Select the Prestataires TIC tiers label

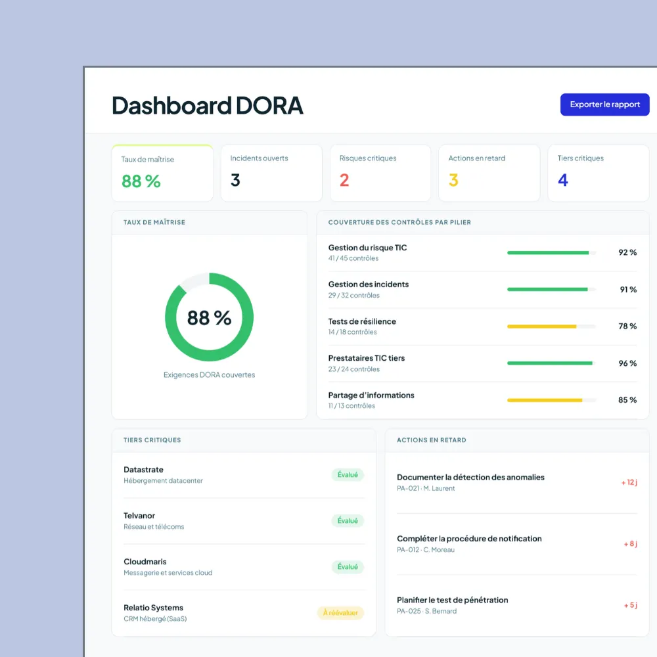(x=367, y=358)
